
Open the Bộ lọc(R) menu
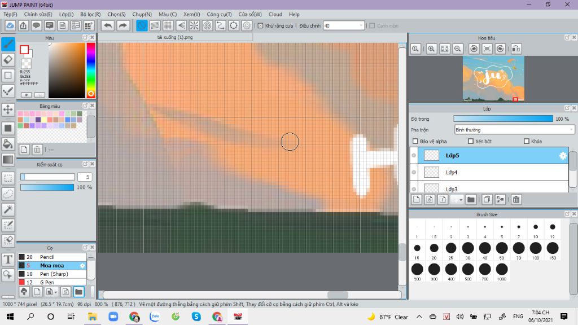(x=90, y=14)
